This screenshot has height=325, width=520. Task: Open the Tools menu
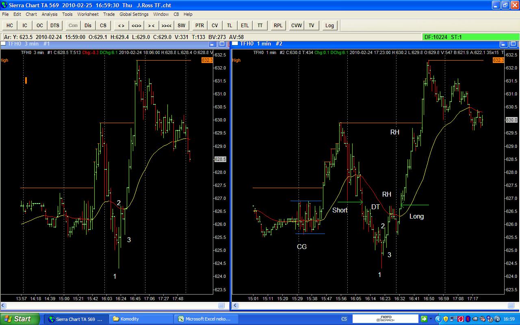pos(67,14)
